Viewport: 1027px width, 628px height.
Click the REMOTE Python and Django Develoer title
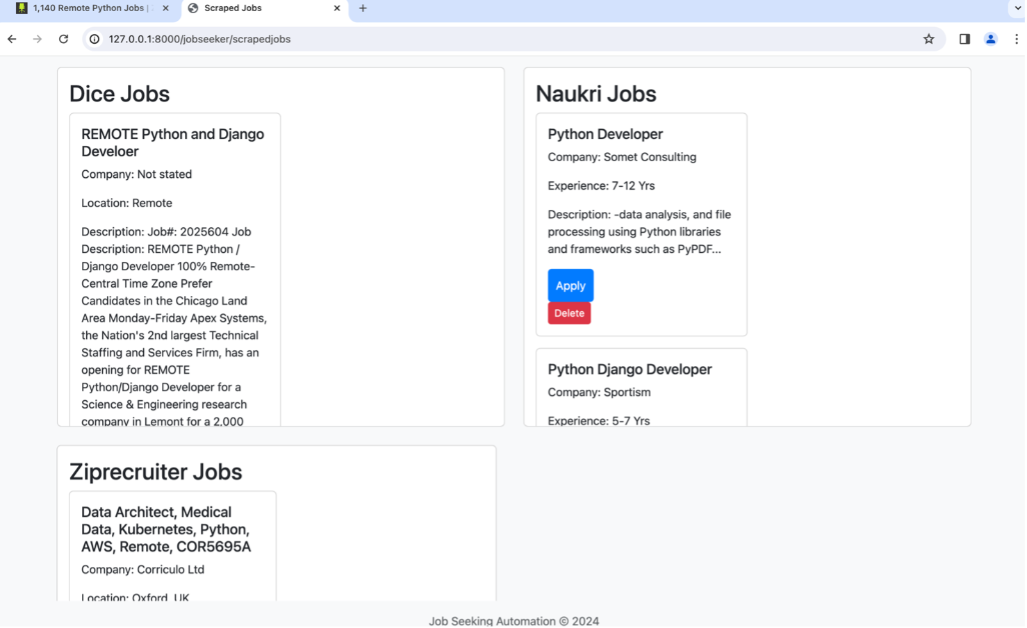coord(172,142)
